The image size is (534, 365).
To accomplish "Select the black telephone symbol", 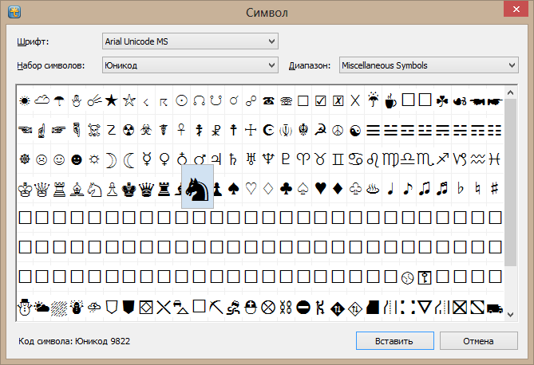I will pos(268,100).
